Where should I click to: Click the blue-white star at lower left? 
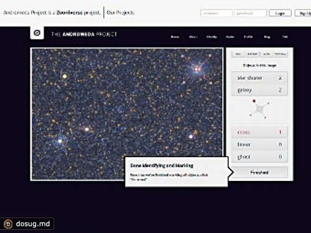click(60, 141)
